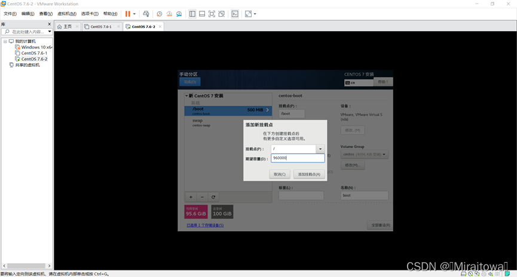
Task: Send Ctrl+Alt+Del to the virtual machine
Action: click(x=146, y=14)
